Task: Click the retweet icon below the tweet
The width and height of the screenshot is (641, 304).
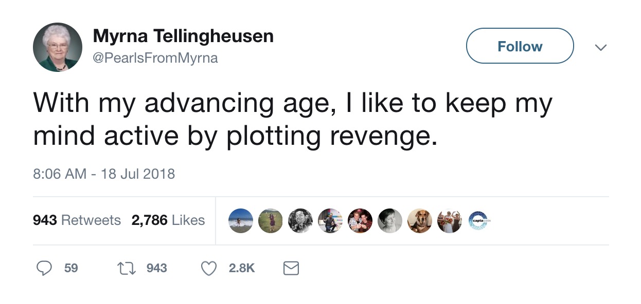Action: (126, 268)
